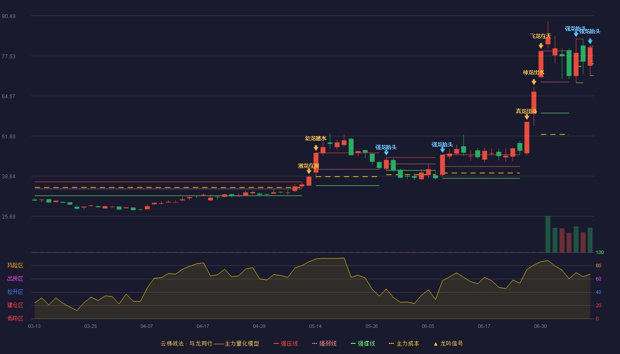This screenshot has width=620, height=354.
Task: Click the 幼龙嬉水 signal arrow
Action: 316,148
